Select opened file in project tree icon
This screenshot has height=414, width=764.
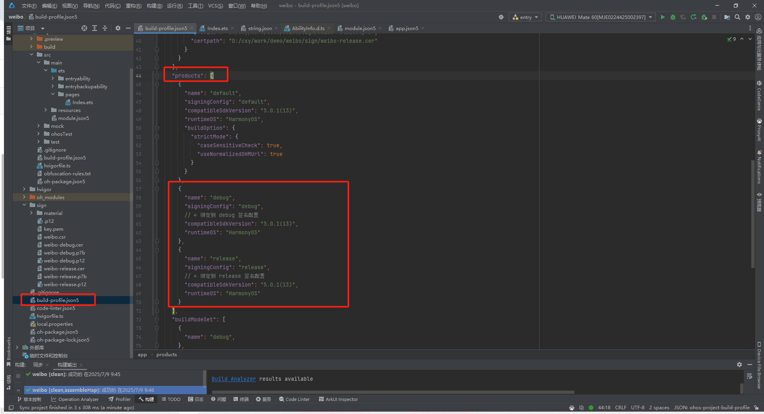(x=84, y=28)
